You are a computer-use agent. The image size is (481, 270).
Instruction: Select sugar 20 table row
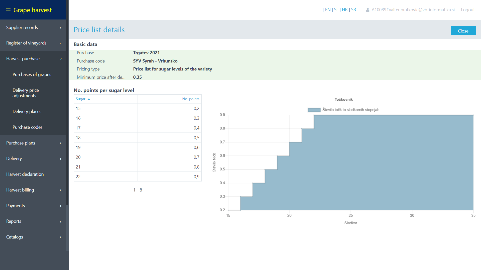coord(138,157)
